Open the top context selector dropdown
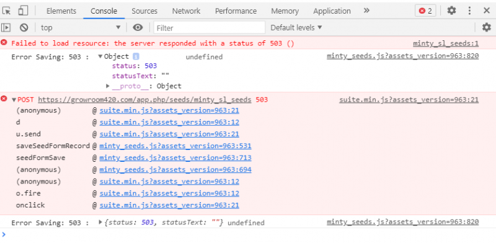 (x=81, y=28)
